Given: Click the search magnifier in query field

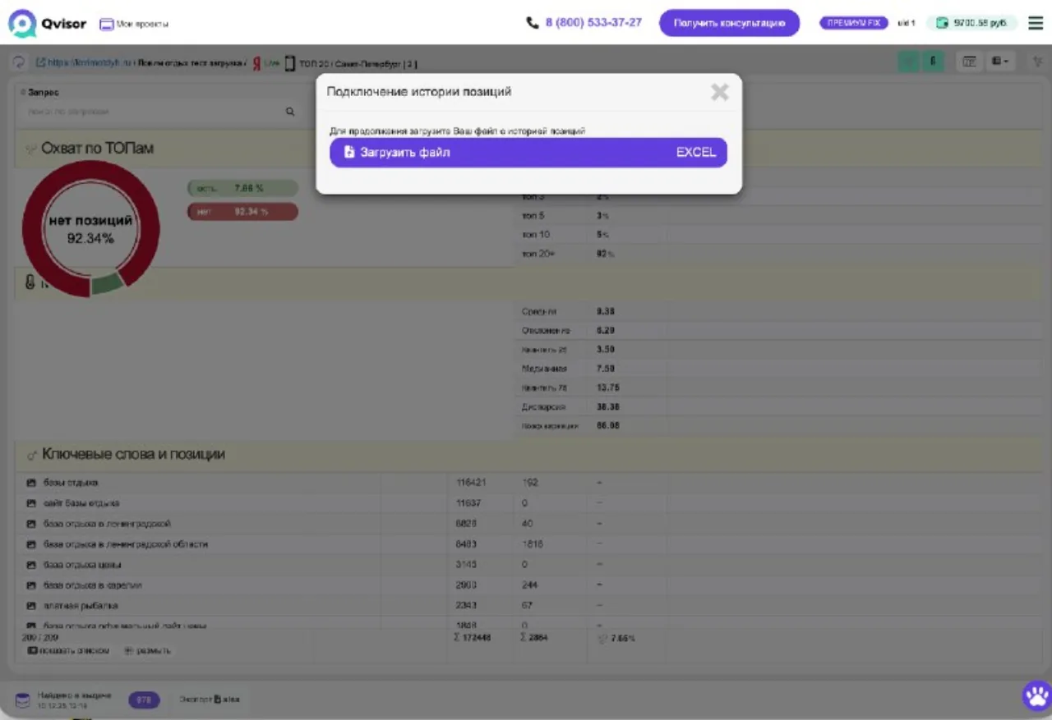Looking at the screenshot, I should (289, 112).
